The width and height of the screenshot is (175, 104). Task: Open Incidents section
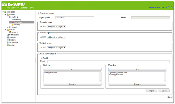coord(13,40)
